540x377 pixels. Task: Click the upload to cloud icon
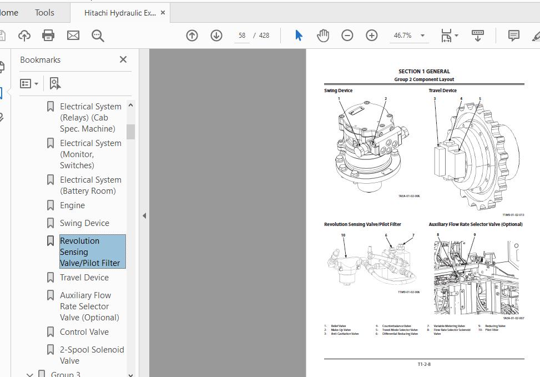pyautogui.click(x=24, y=36)
